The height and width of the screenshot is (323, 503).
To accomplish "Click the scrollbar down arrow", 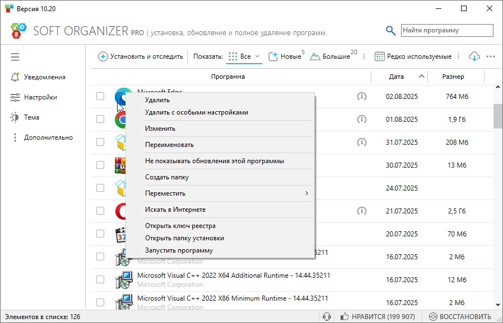I will 498,305.
